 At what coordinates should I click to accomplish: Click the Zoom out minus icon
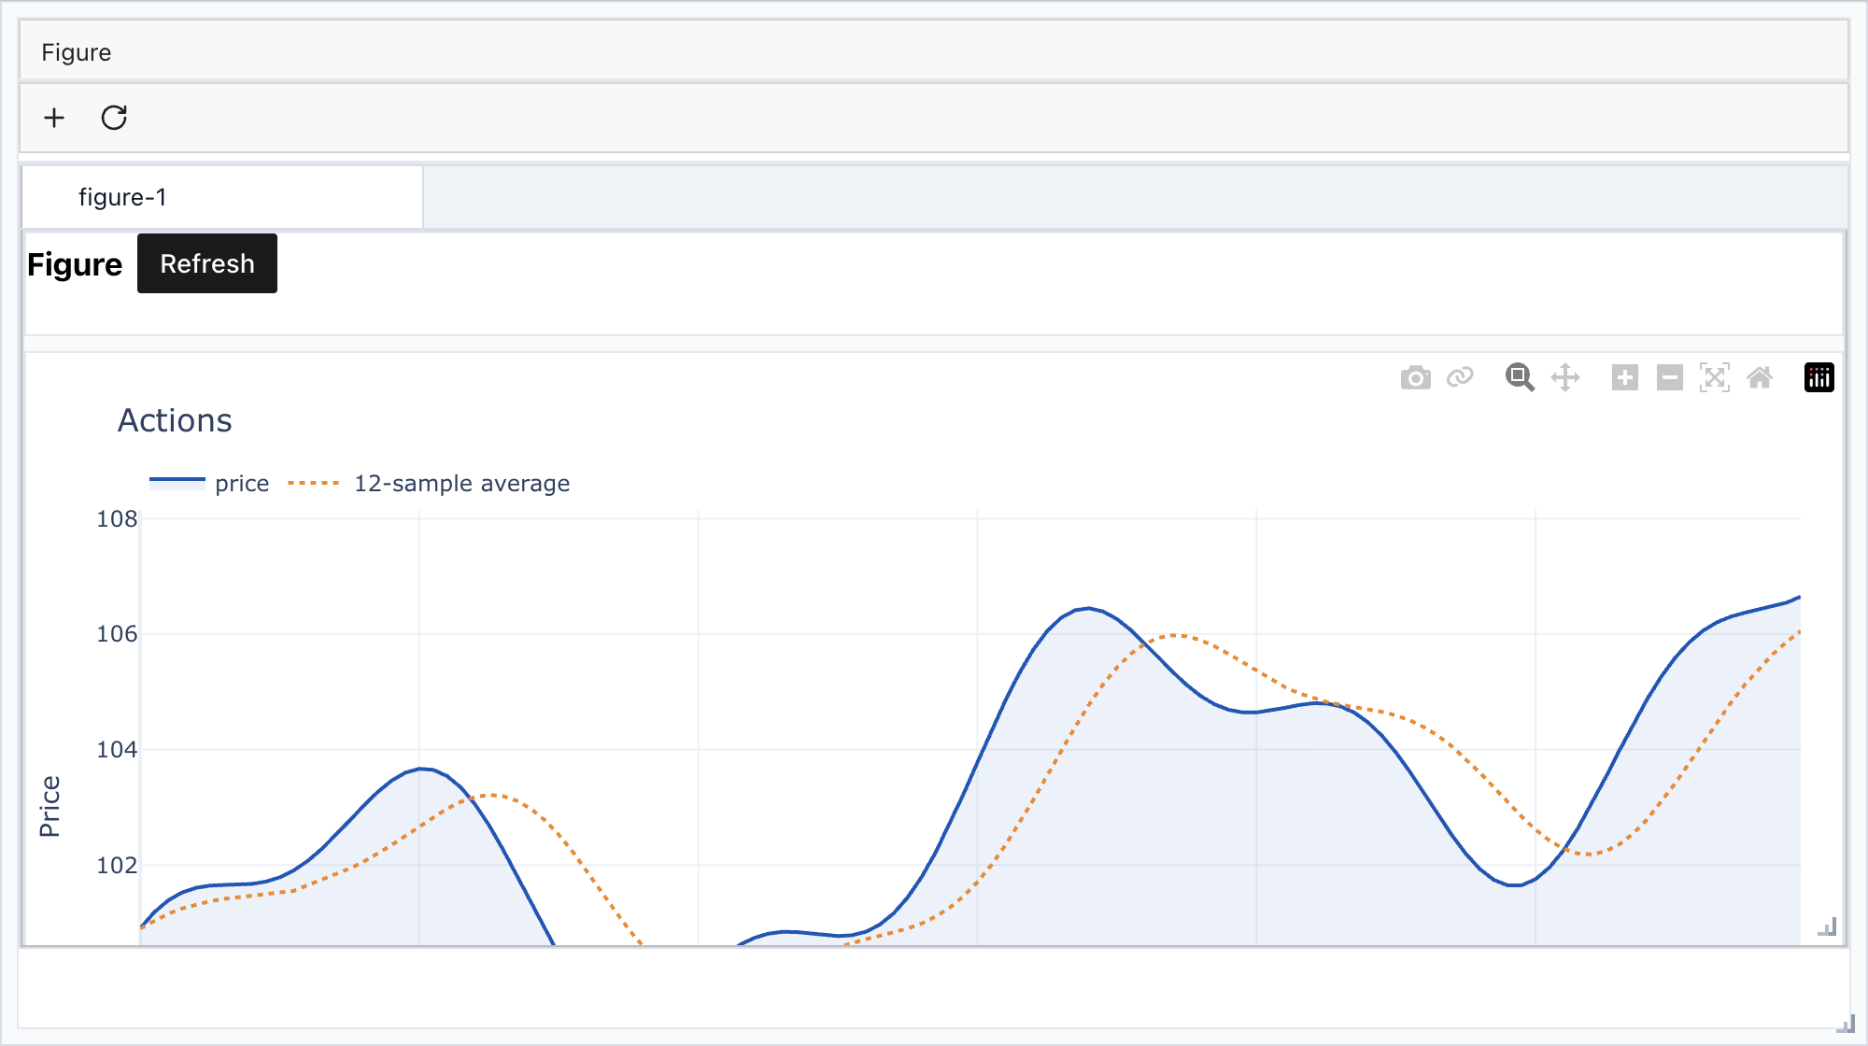pos(1670,377)
